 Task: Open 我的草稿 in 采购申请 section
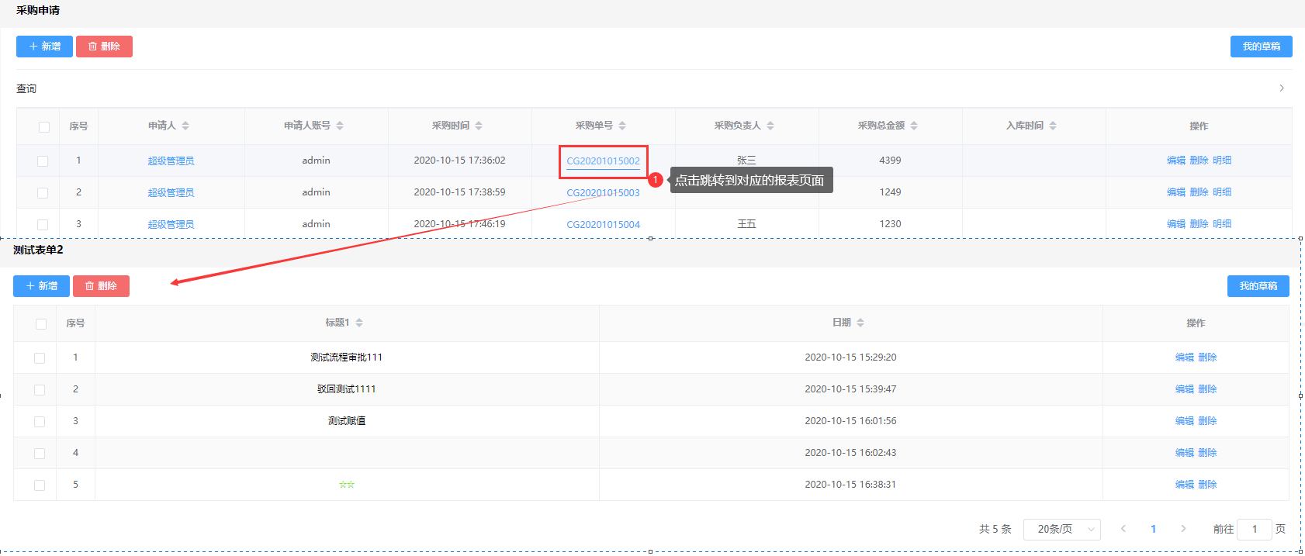pos(1261,47)
